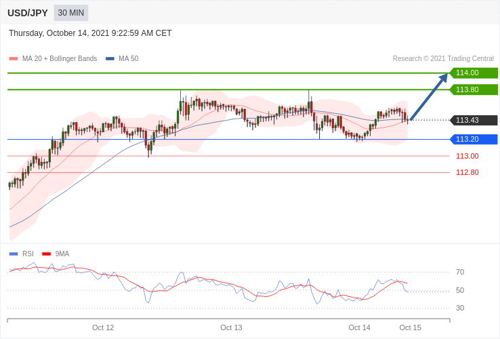Click the 30 MIN timeframe badge

coord(70,13)
